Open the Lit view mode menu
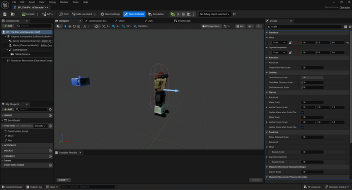The height and width of the screenshot is (190, 352). coord(240,26)
